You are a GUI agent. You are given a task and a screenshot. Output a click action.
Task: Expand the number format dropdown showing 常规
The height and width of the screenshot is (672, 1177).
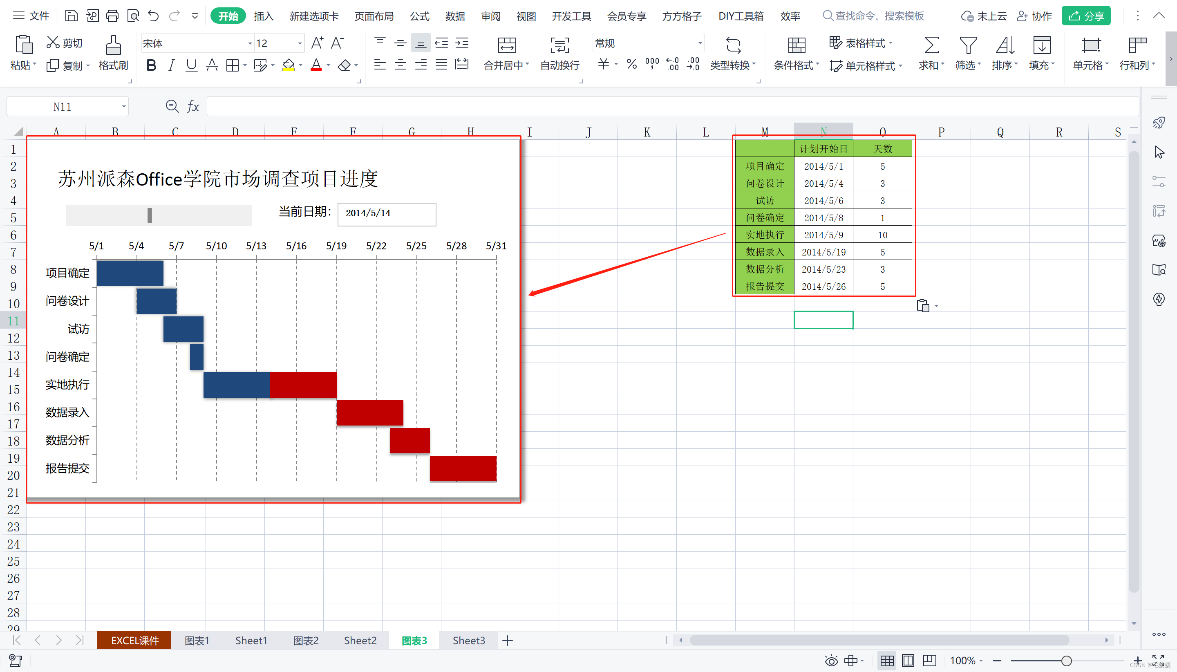[x=700, y=43]
